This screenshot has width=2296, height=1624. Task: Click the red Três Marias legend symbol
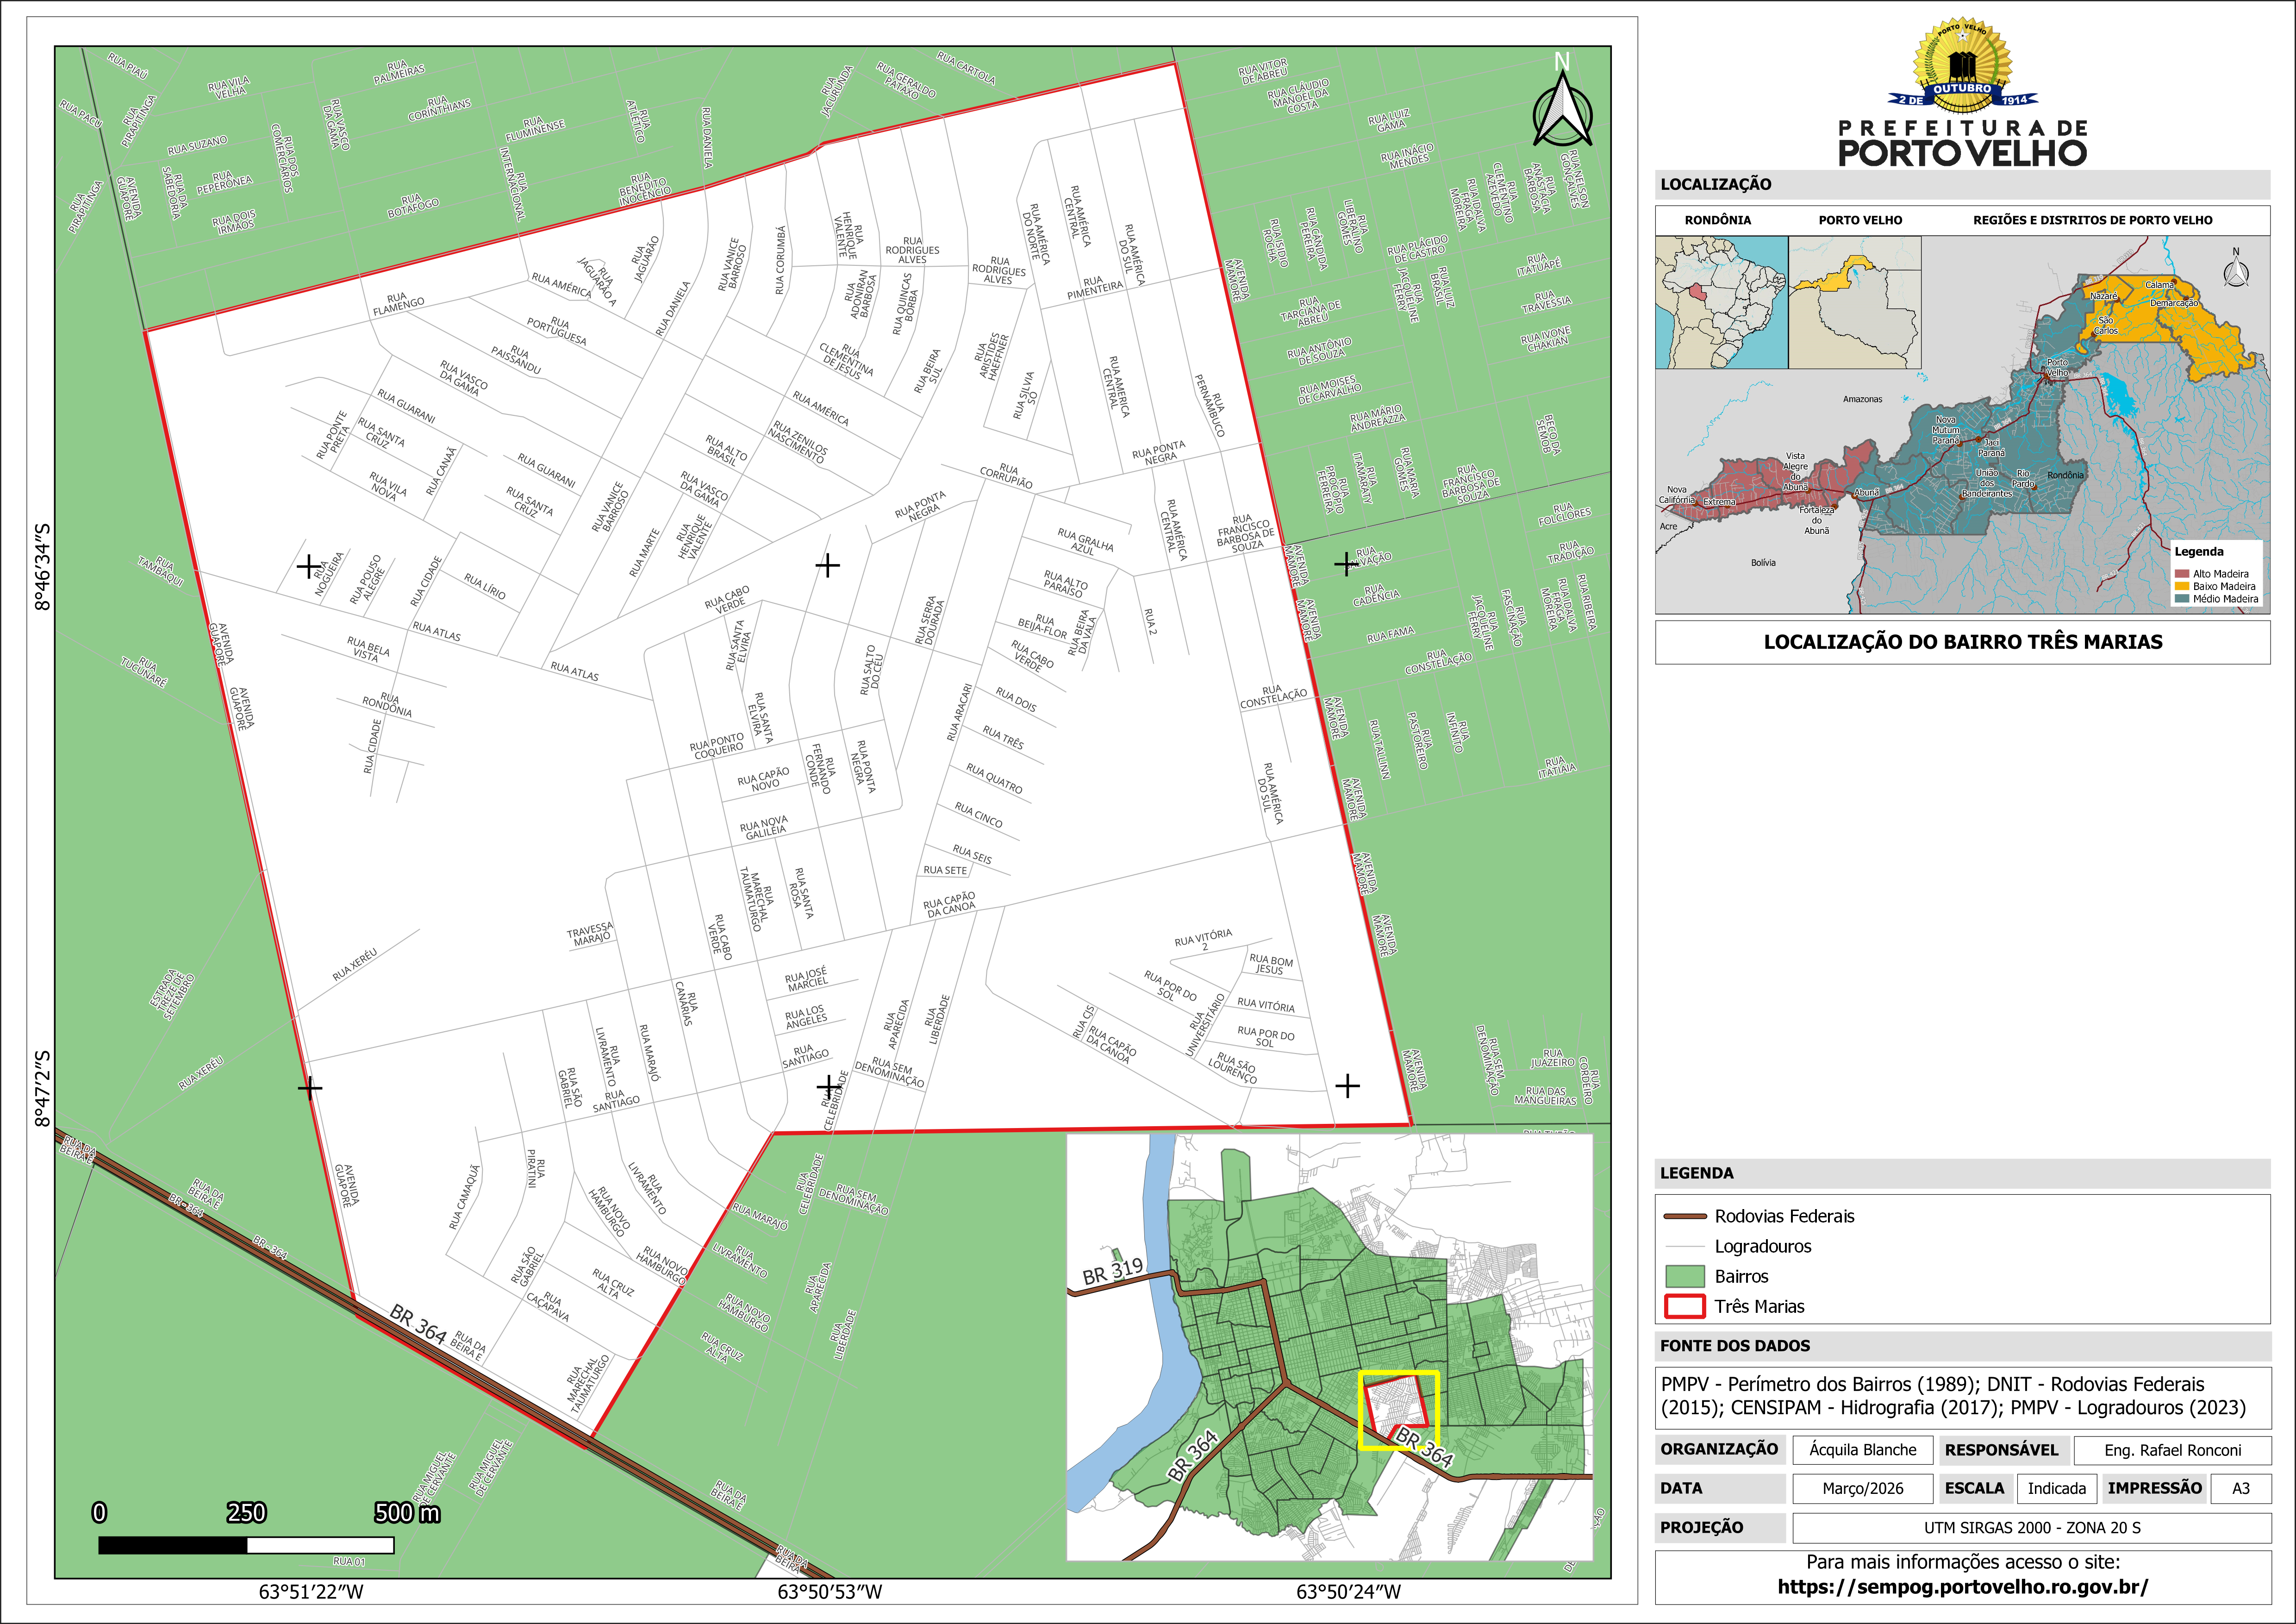1684,1306
